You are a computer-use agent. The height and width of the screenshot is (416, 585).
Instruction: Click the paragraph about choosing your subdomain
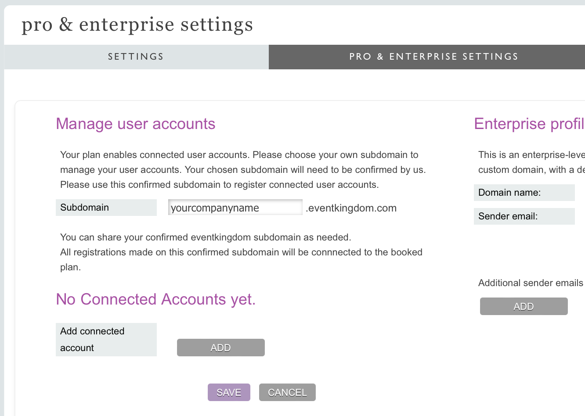click(242, 170)
